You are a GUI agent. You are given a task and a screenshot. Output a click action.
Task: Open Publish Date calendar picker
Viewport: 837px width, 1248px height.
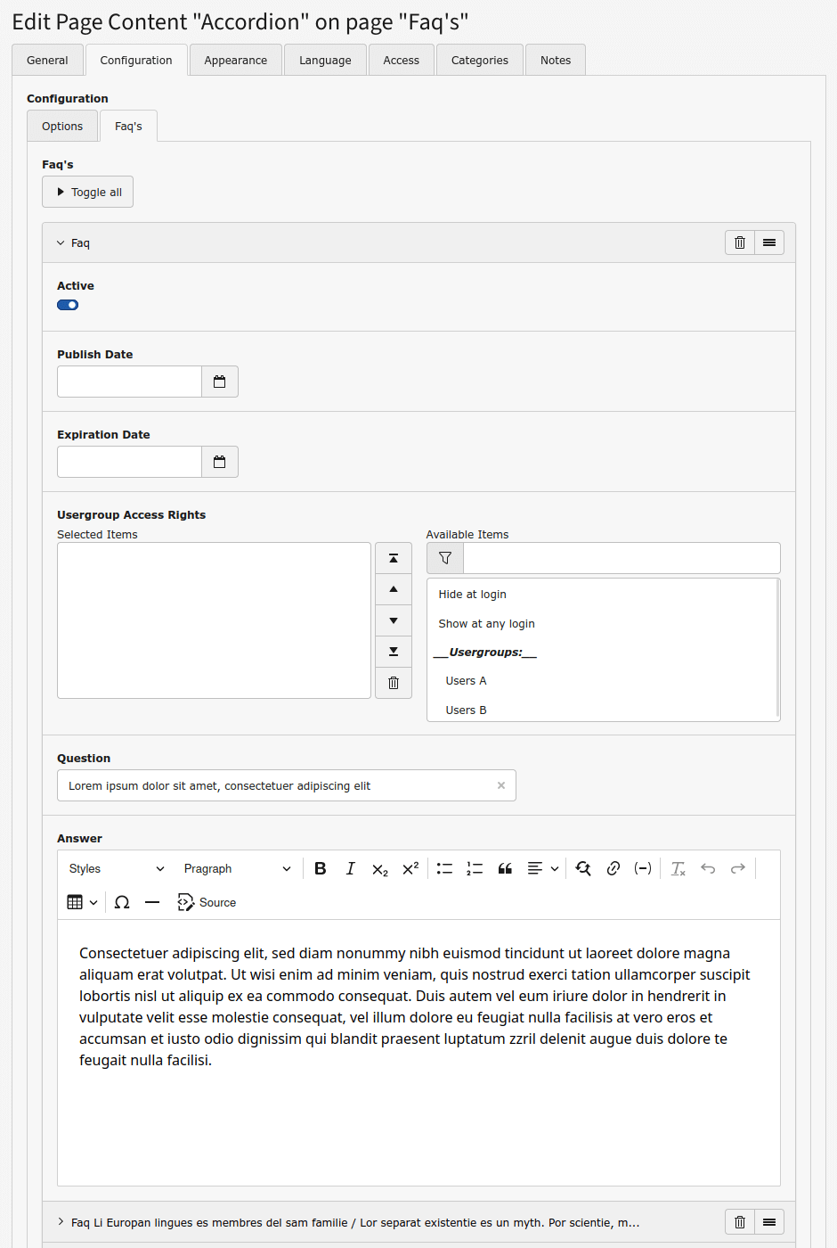coord(220,382)
